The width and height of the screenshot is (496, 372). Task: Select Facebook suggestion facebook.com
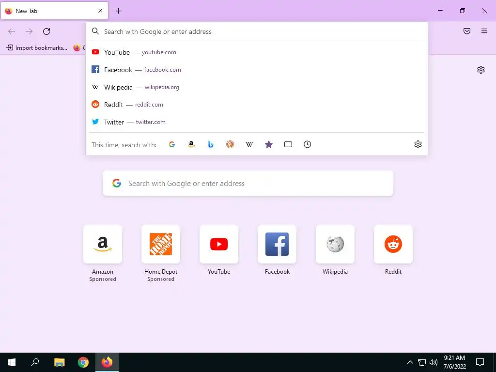click(x=257, y=70)
